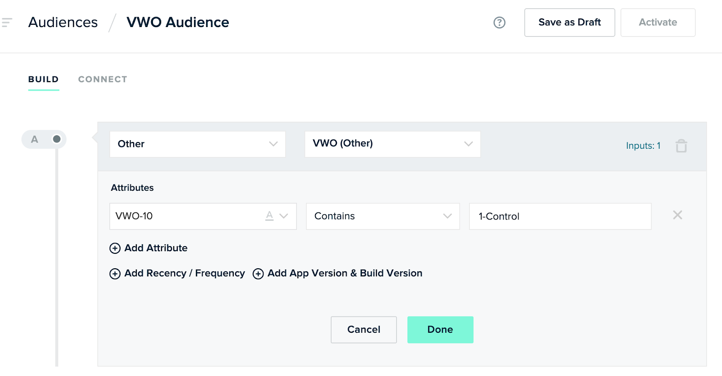Click the Cancel button

pyautogui.click(x=364, y=330)
